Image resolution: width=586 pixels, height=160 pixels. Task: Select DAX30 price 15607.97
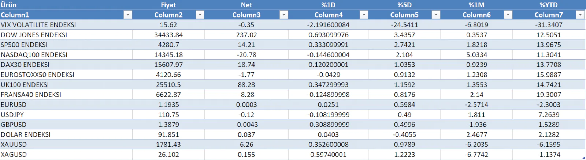(168, 65)
